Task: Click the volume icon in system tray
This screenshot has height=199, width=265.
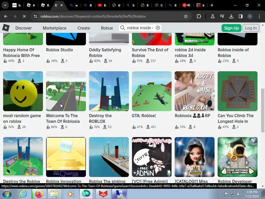Action: tap(239, 194)
